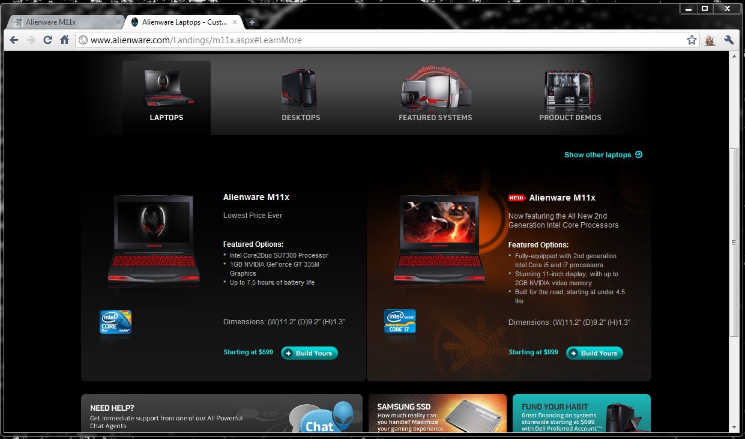Click the red NEW badge icon

[x=517, y=198]
